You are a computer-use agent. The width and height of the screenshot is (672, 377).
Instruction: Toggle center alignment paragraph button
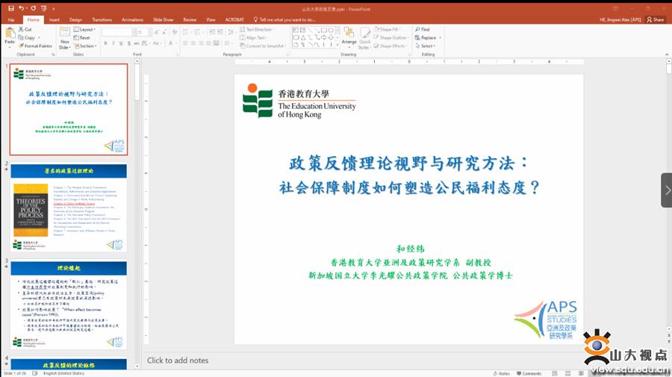coord(193,43)
